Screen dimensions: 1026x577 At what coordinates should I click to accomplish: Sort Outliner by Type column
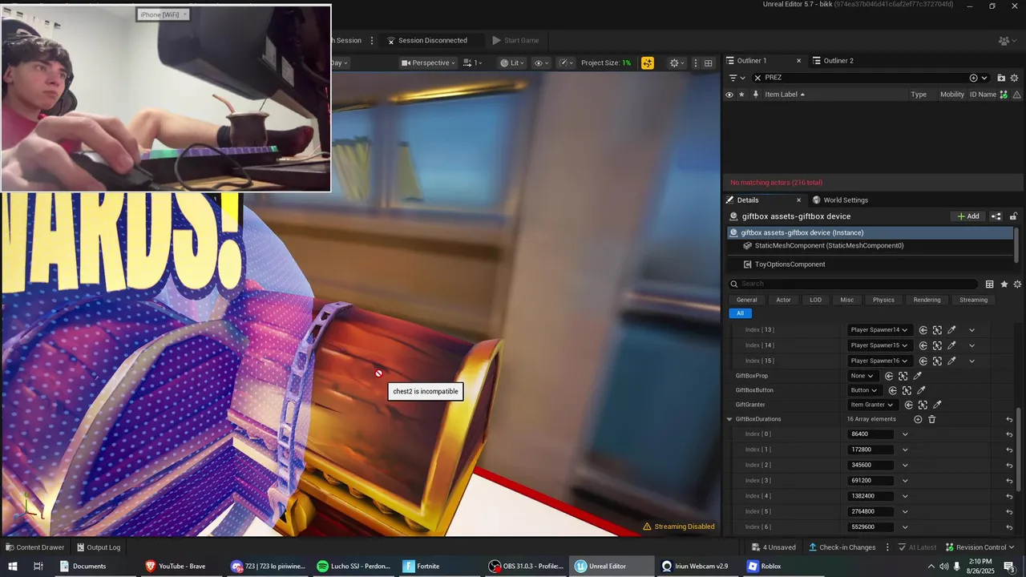pos(919,95)
